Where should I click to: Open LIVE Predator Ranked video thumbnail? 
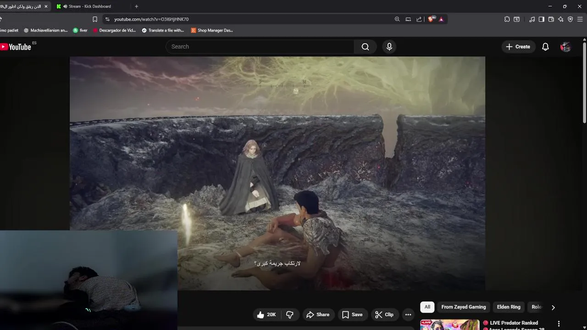point(449,324)
